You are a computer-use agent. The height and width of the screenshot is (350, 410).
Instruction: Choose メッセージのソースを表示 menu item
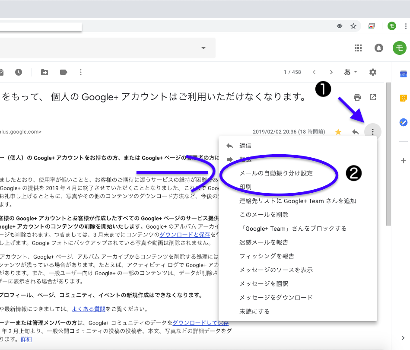276,270
